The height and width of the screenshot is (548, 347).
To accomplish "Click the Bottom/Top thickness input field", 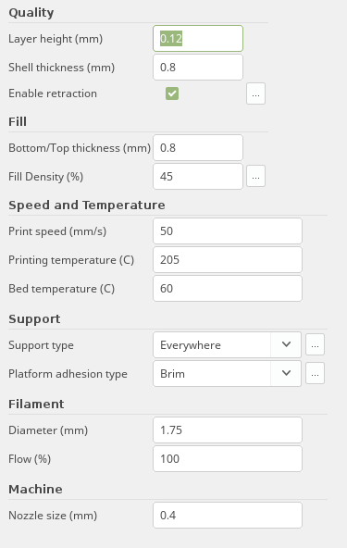I will pos(198,148).
